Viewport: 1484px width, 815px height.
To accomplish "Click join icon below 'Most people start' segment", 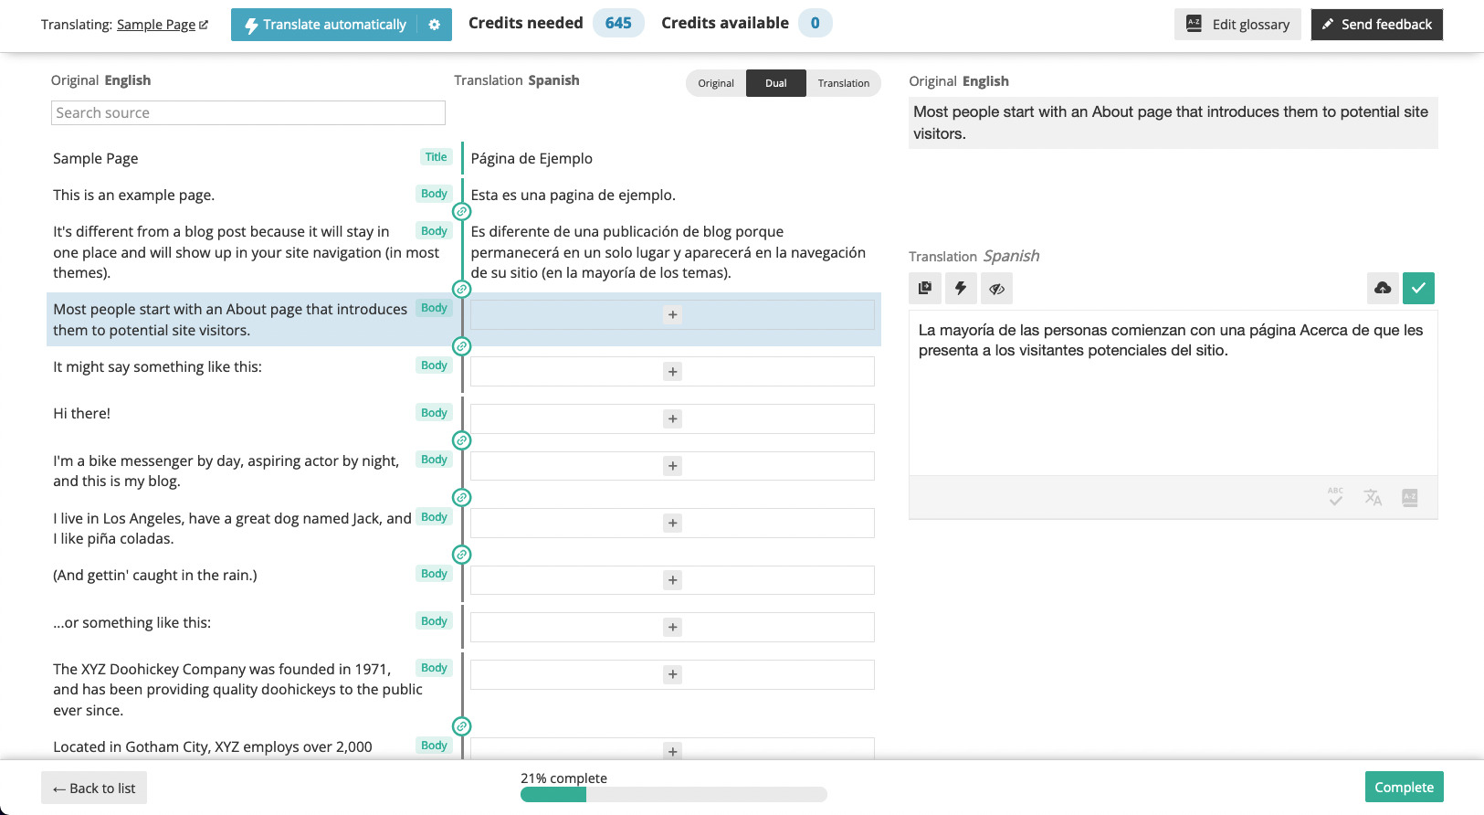I will tap(462, 346).
